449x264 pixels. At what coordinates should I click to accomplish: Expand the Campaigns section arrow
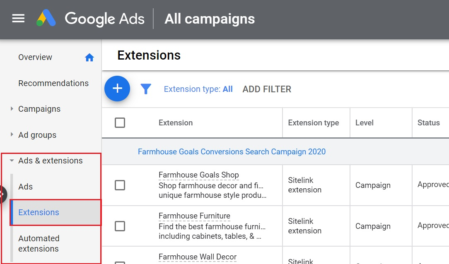tap(12, 109)
